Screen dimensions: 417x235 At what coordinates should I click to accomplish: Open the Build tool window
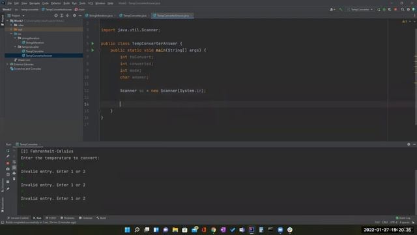[x=101, y=218]
